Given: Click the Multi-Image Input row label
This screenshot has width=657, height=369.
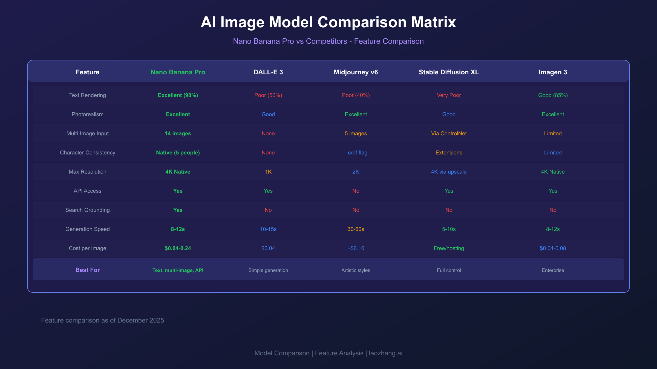Looking at the screenshot, I should [87, 133].
